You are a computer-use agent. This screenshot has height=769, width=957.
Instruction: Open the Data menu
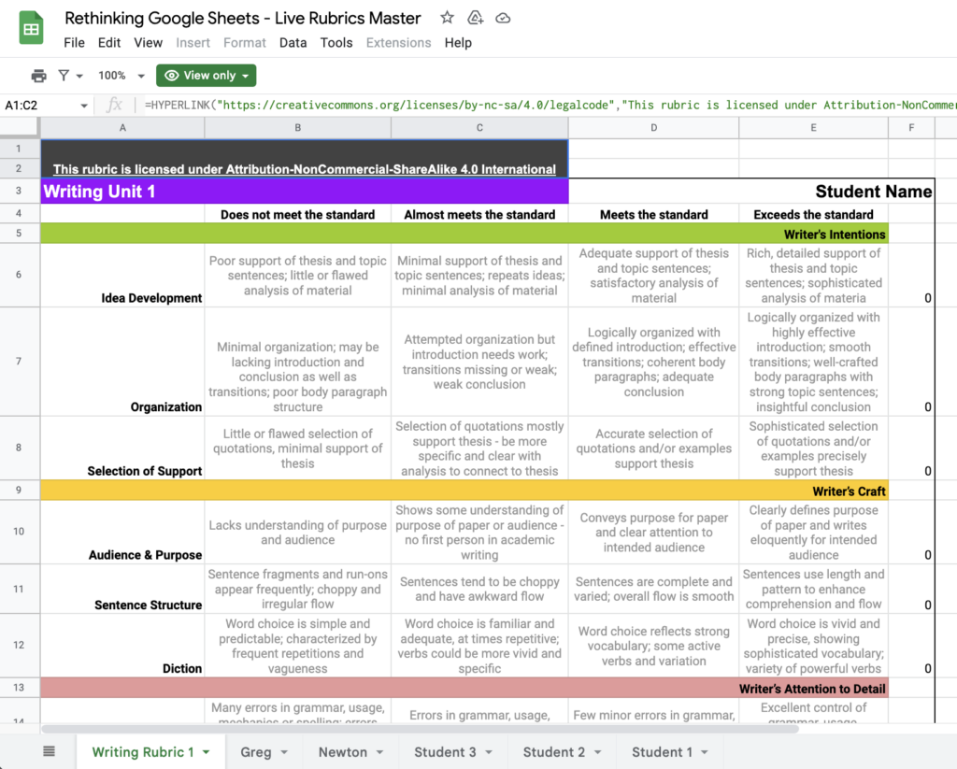click(293, 43)
